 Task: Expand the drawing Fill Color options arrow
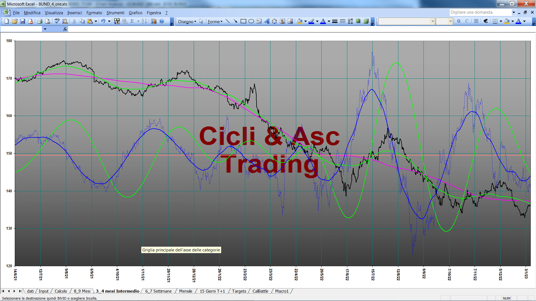pyautogui.click(x=305, y=21)
